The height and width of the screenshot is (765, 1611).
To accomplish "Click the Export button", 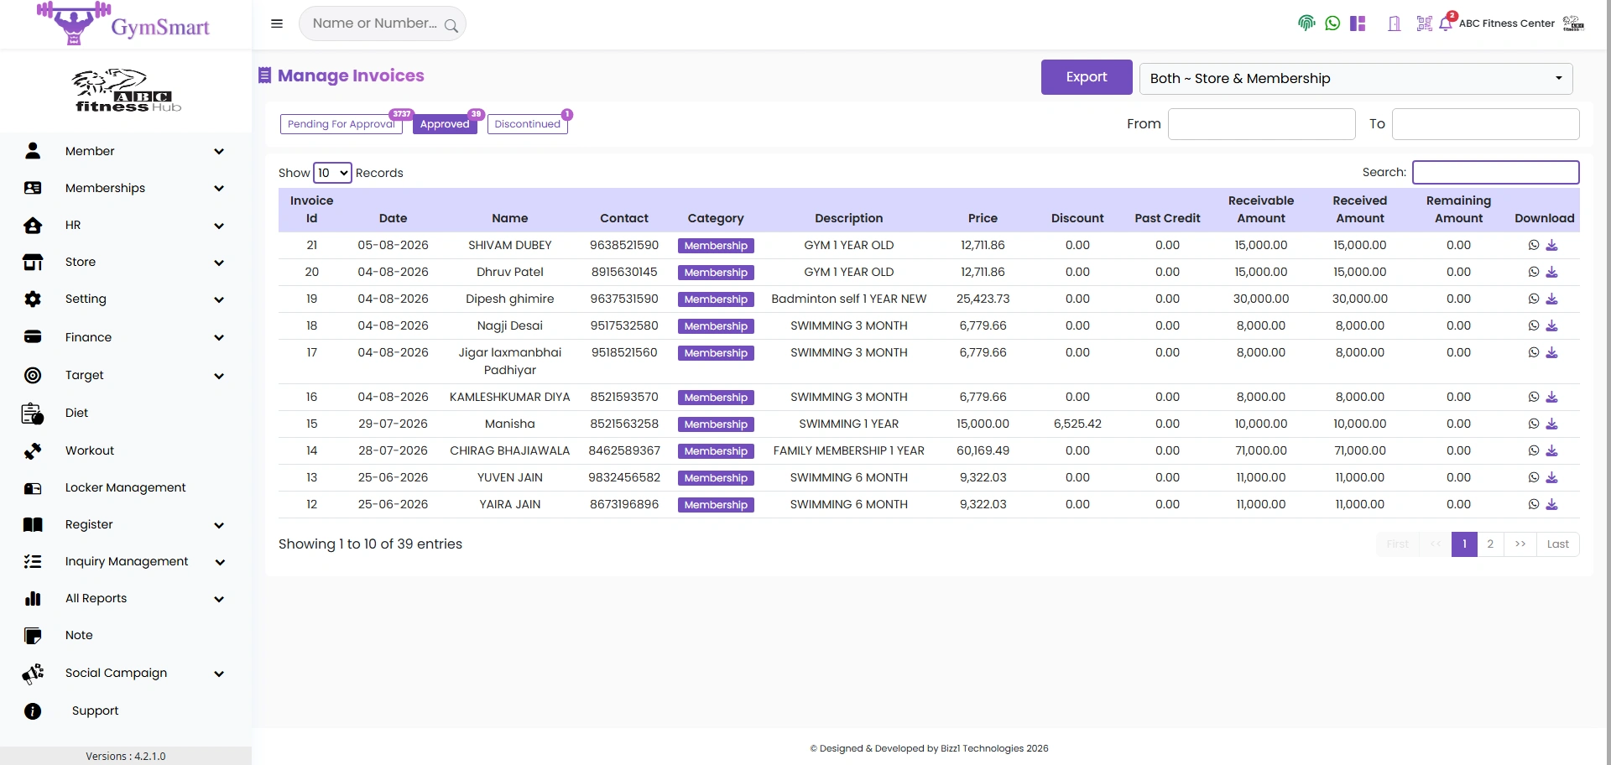I will coord(1087,77).
